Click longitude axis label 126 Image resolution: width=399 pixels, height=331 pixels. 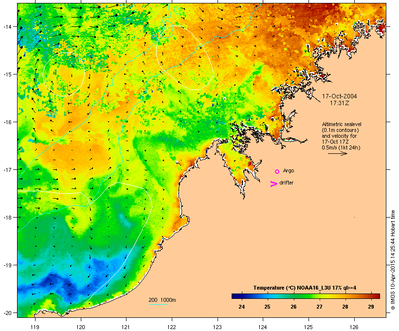354,327
